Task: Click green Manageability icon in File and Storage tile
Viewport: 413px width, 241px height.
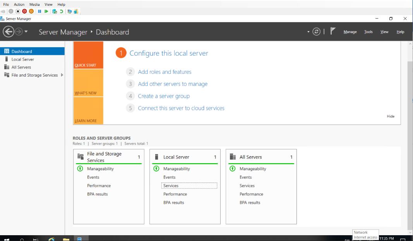Action: [80, 169]
